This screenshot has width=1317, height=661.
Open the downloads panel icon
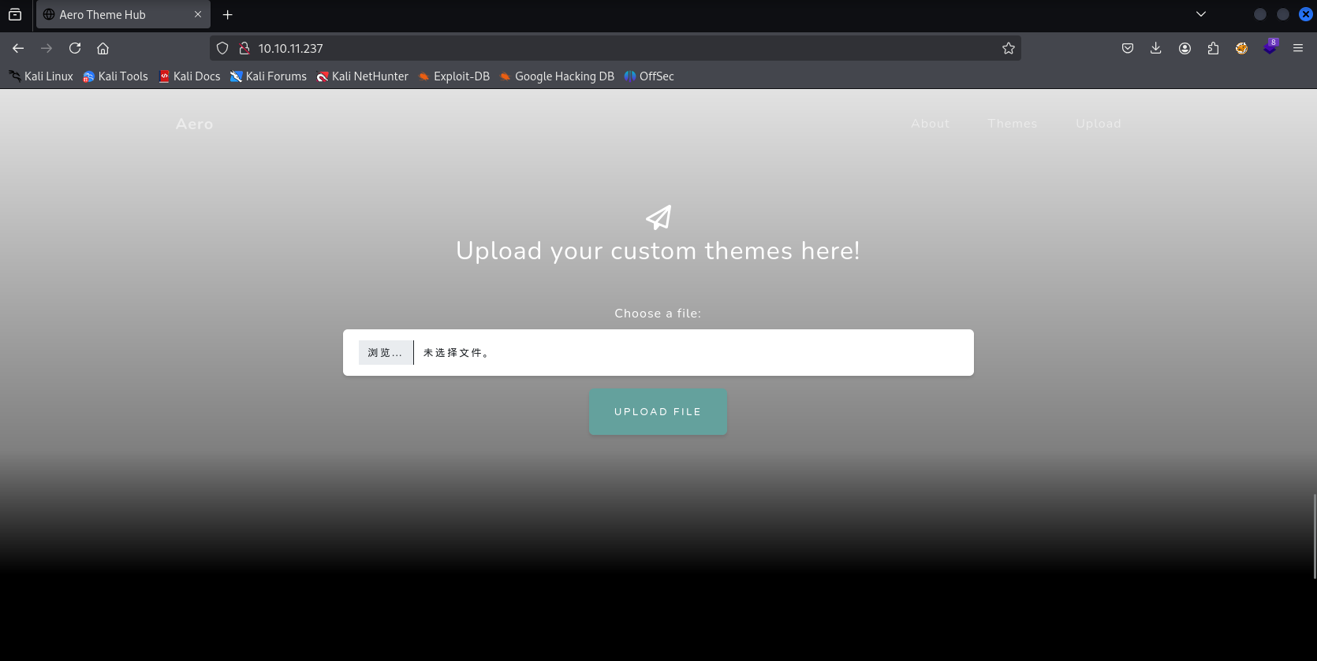pos(1155,48)
